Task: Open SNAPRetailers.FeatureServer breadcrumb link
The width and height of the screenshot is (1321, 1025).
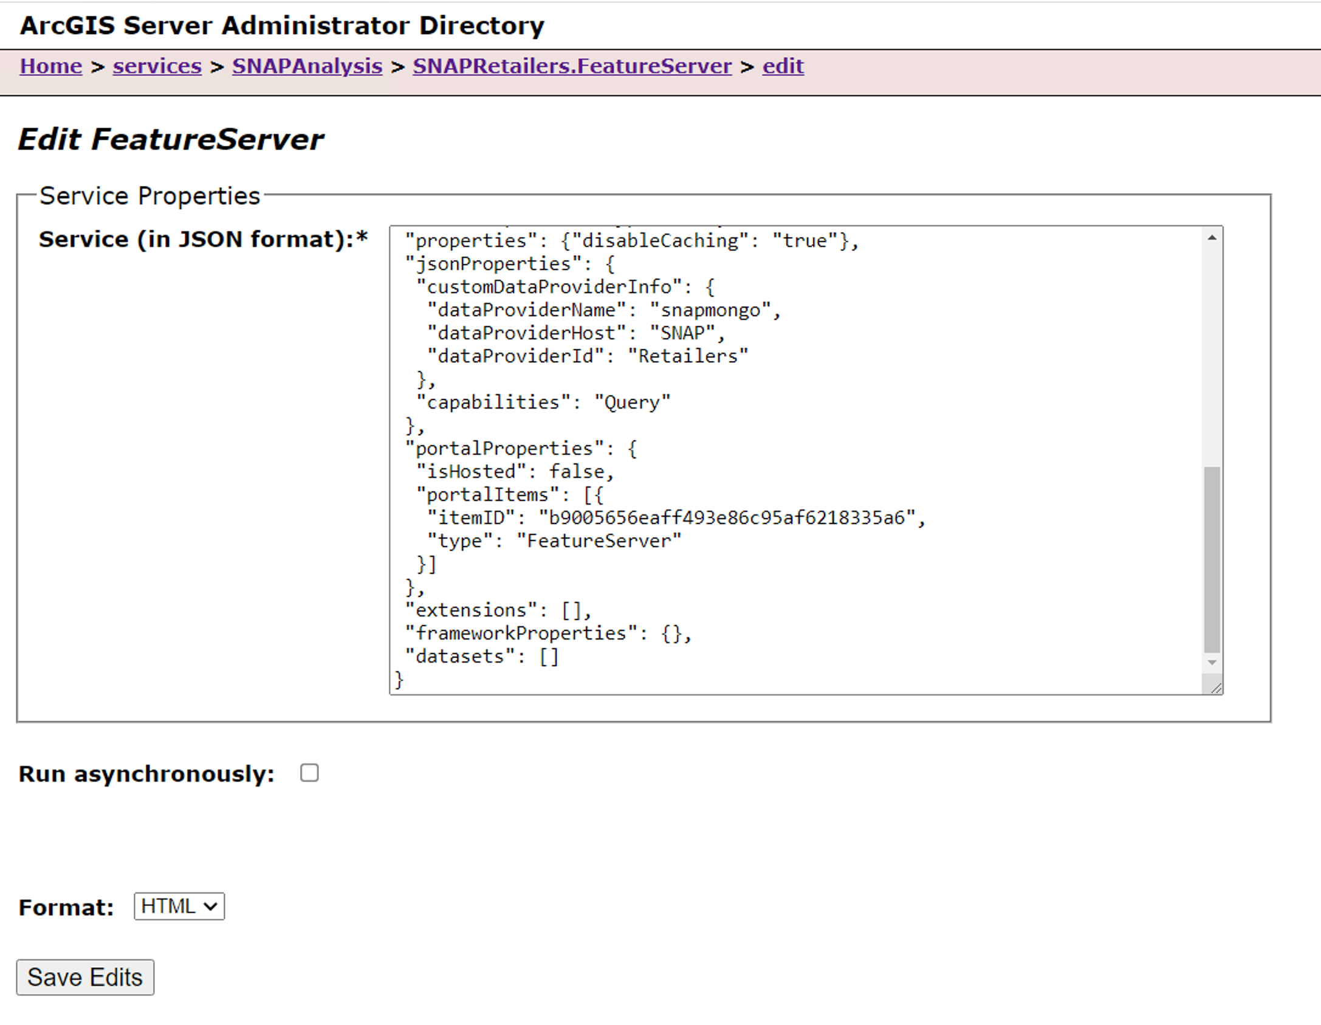Action: 572,66
